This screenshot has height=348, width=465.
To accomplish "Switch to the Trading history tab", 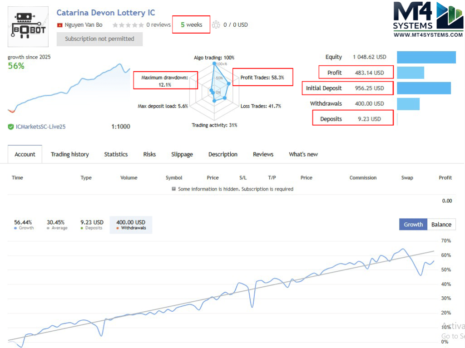I will (x=69, y=154).
